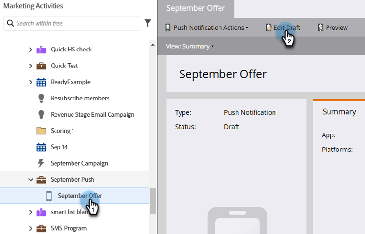The width and height of the screenshot is (365, 234).
Task: Open Push Notification Actions dropdown
Action: pos(207,28)
